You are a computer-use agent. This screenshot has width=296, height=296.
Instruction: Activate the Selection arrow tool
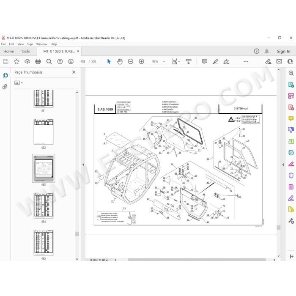(x=109, y=62)
